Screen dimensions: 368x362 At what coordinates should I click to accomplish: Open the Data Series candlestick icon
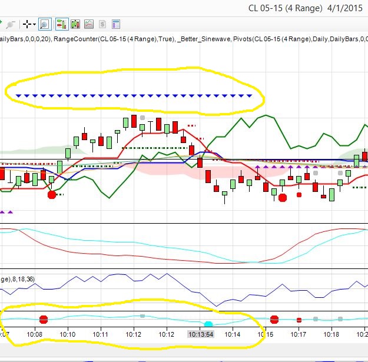pyautogui.click(x=75, y=24)
